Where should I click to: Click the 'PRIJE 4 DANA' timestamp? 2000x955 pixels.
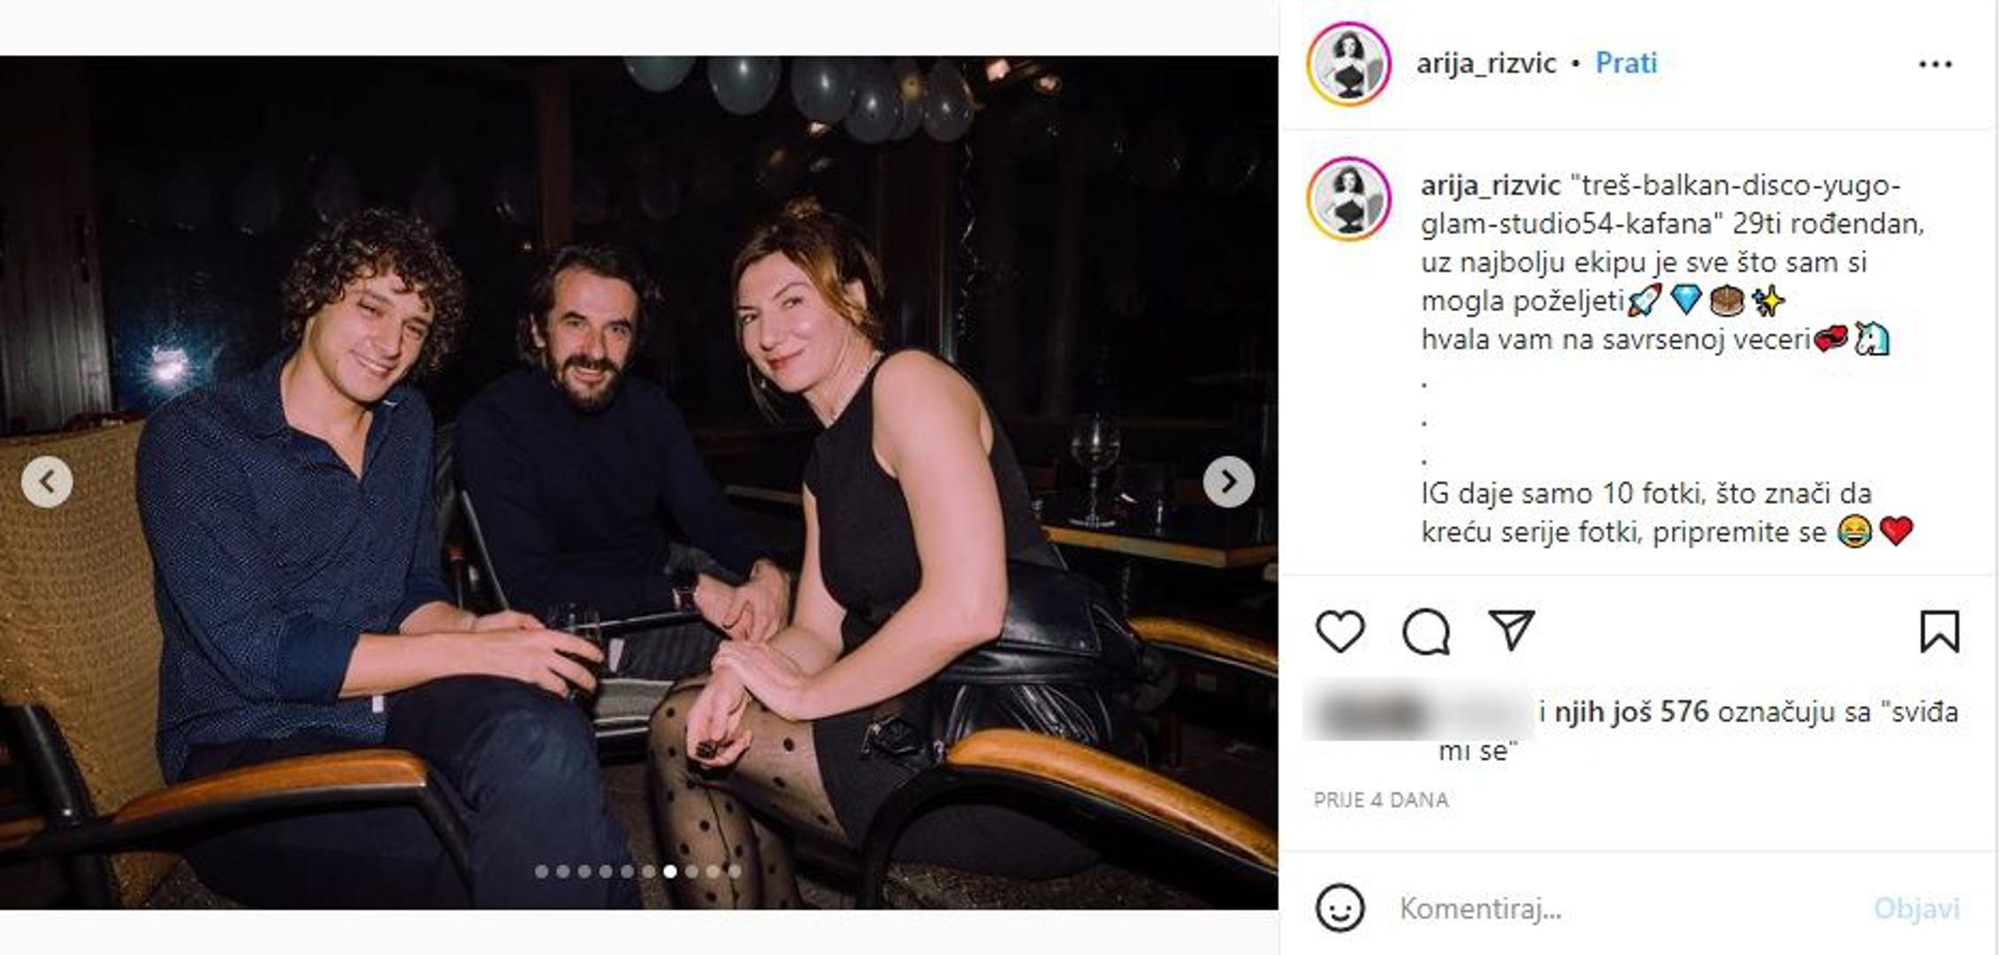point(1380,800)
